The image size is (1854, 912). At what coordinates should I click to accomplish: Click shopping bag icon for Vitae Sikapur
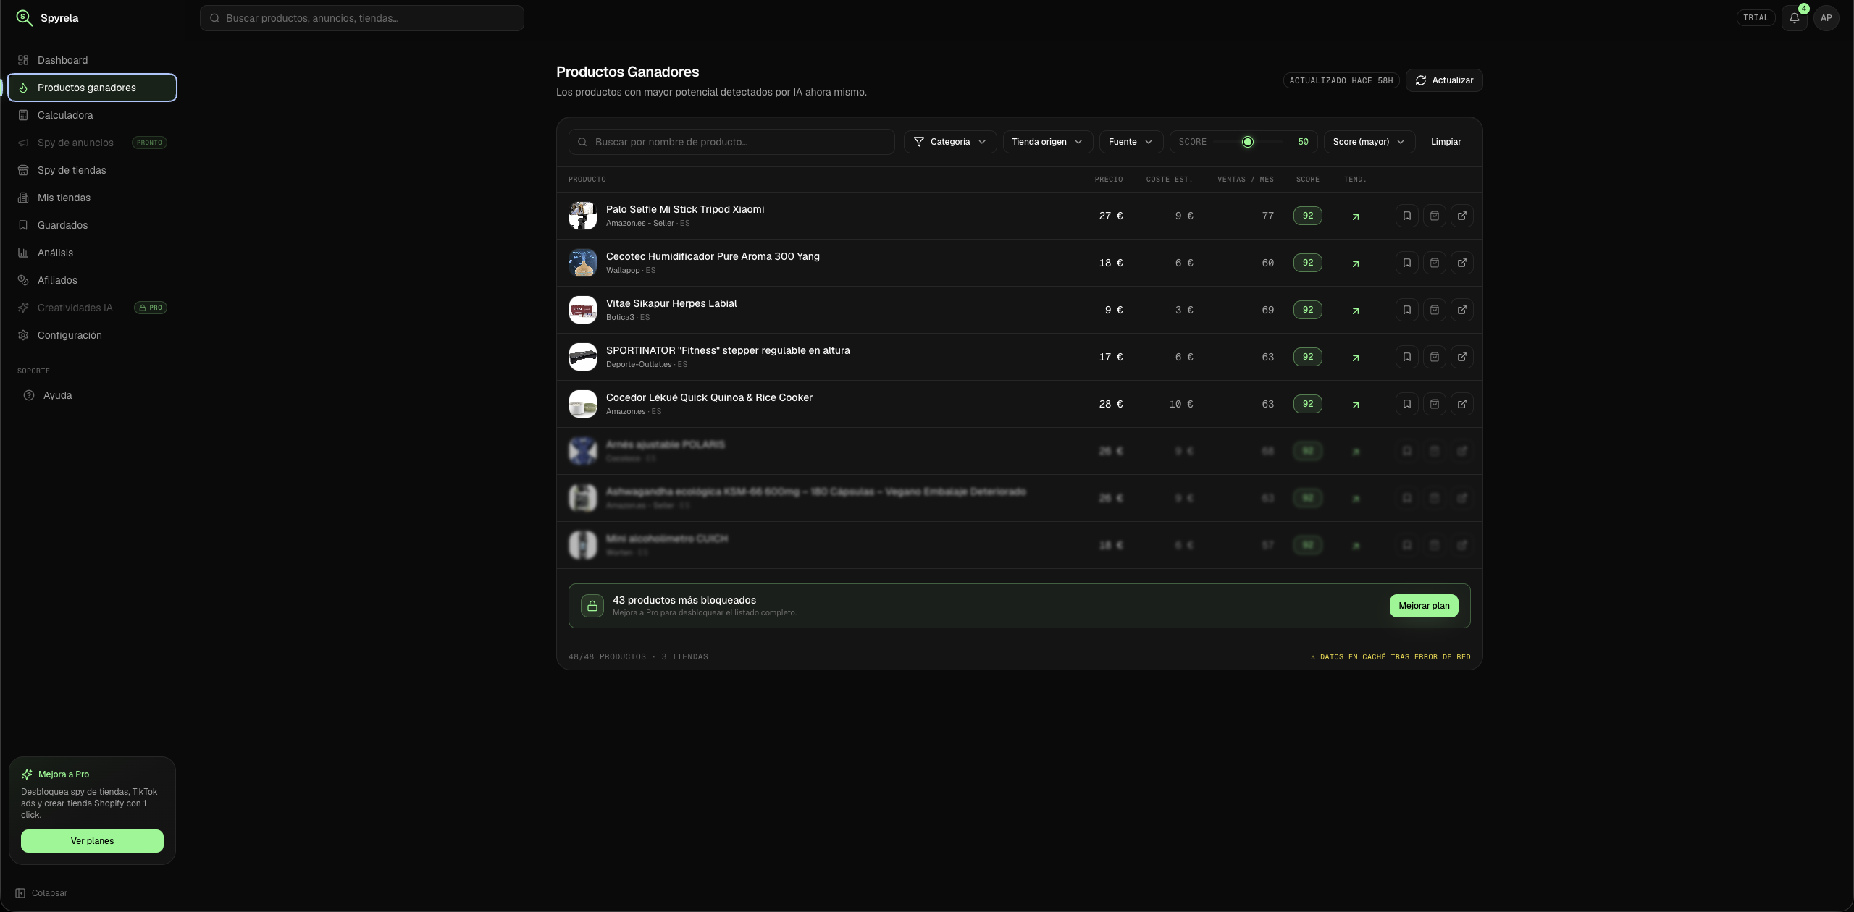click(x=1434, y=310)
